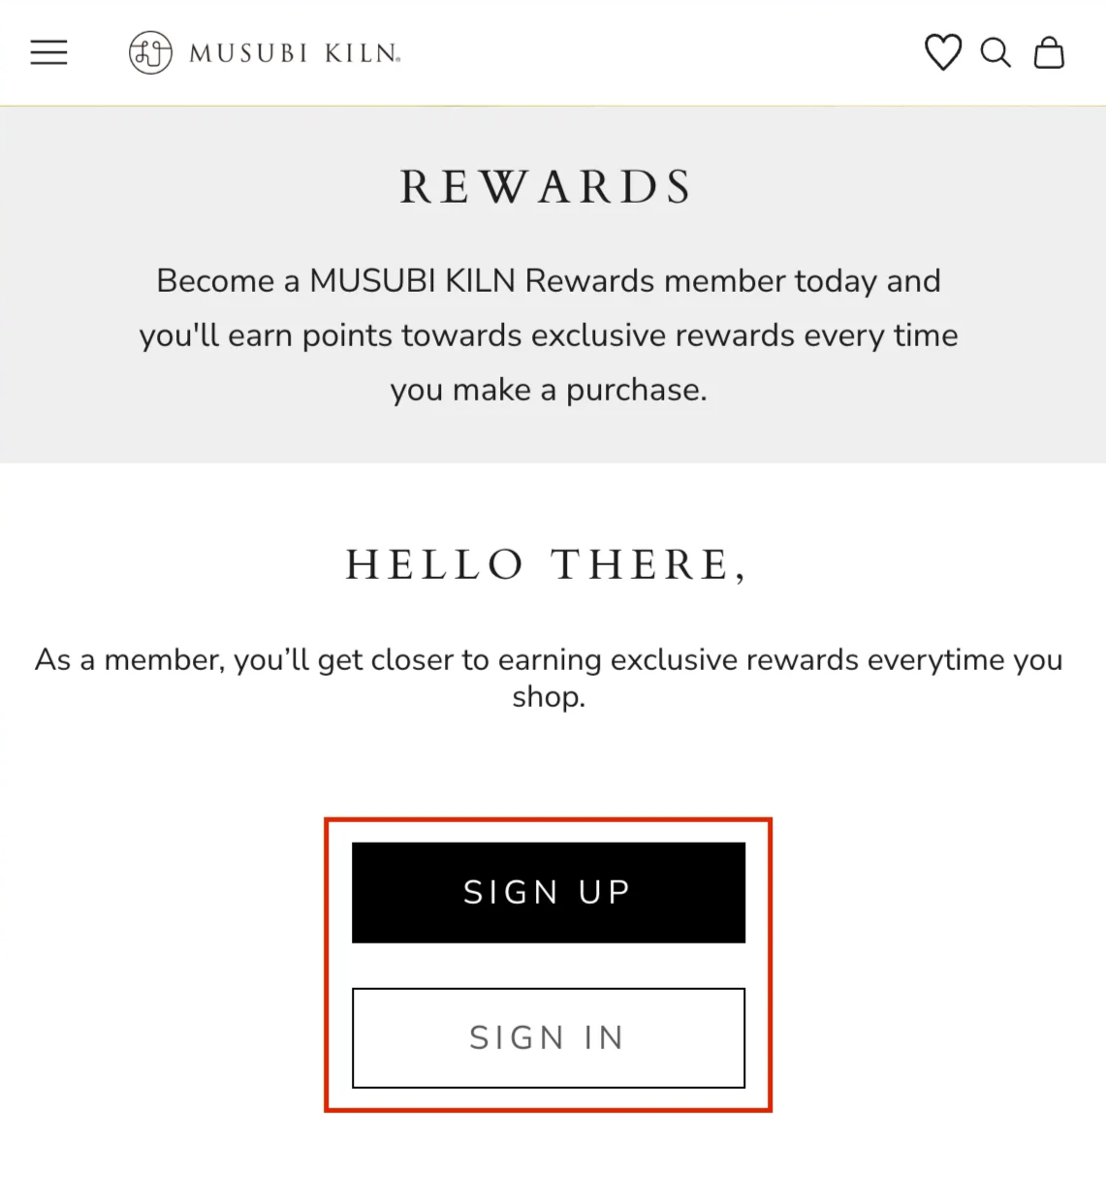Viewport: 1106px width, 1180px height.
Task: Open the hamburger navigation menu
Action: click(48, 52)
